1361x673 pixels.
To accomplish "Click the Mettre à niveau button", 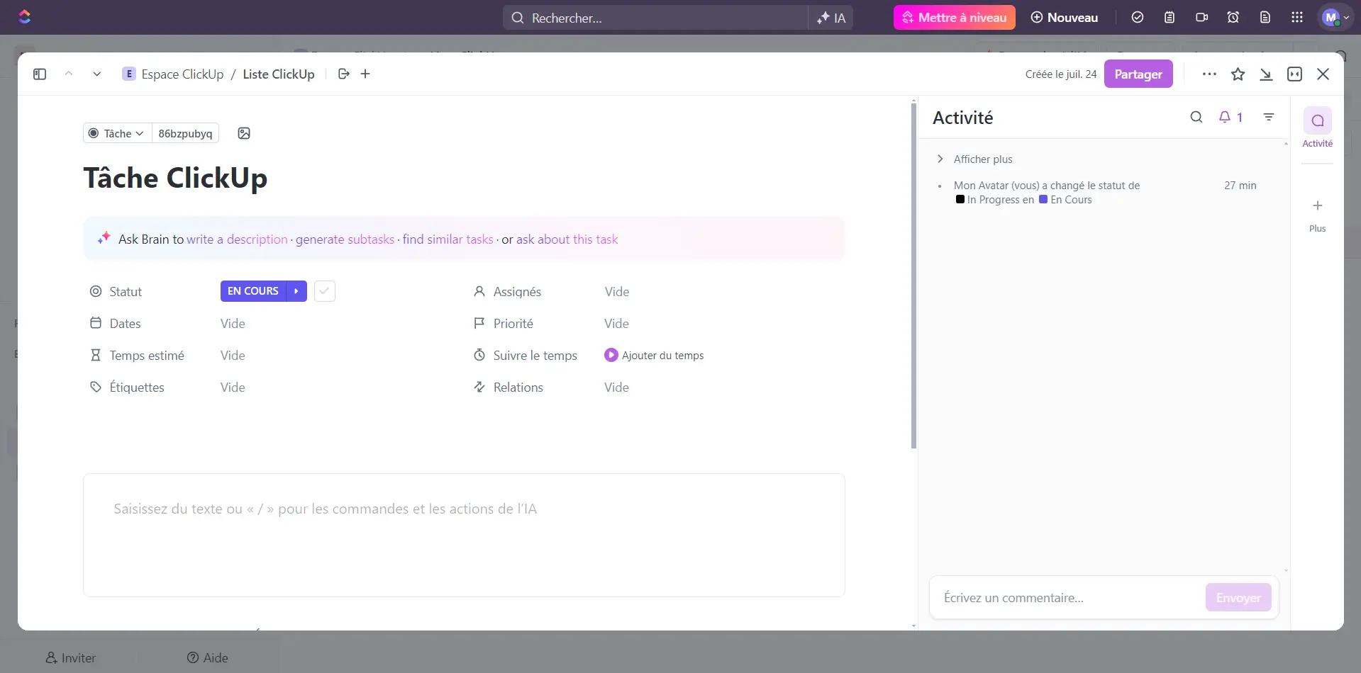I will pos(955,18).
